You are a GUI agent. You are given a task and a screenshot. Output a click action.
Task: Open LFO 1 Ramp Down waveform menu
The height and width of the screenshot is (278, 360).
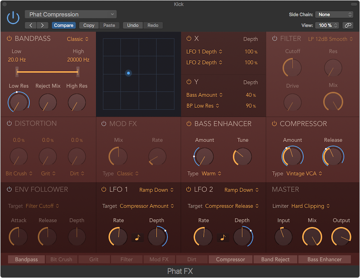click(156, 190)
